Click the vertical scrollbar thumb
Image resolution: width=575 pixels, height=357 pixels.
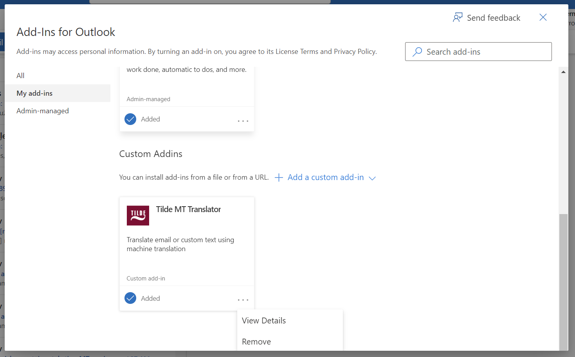(x=563, y=282)
